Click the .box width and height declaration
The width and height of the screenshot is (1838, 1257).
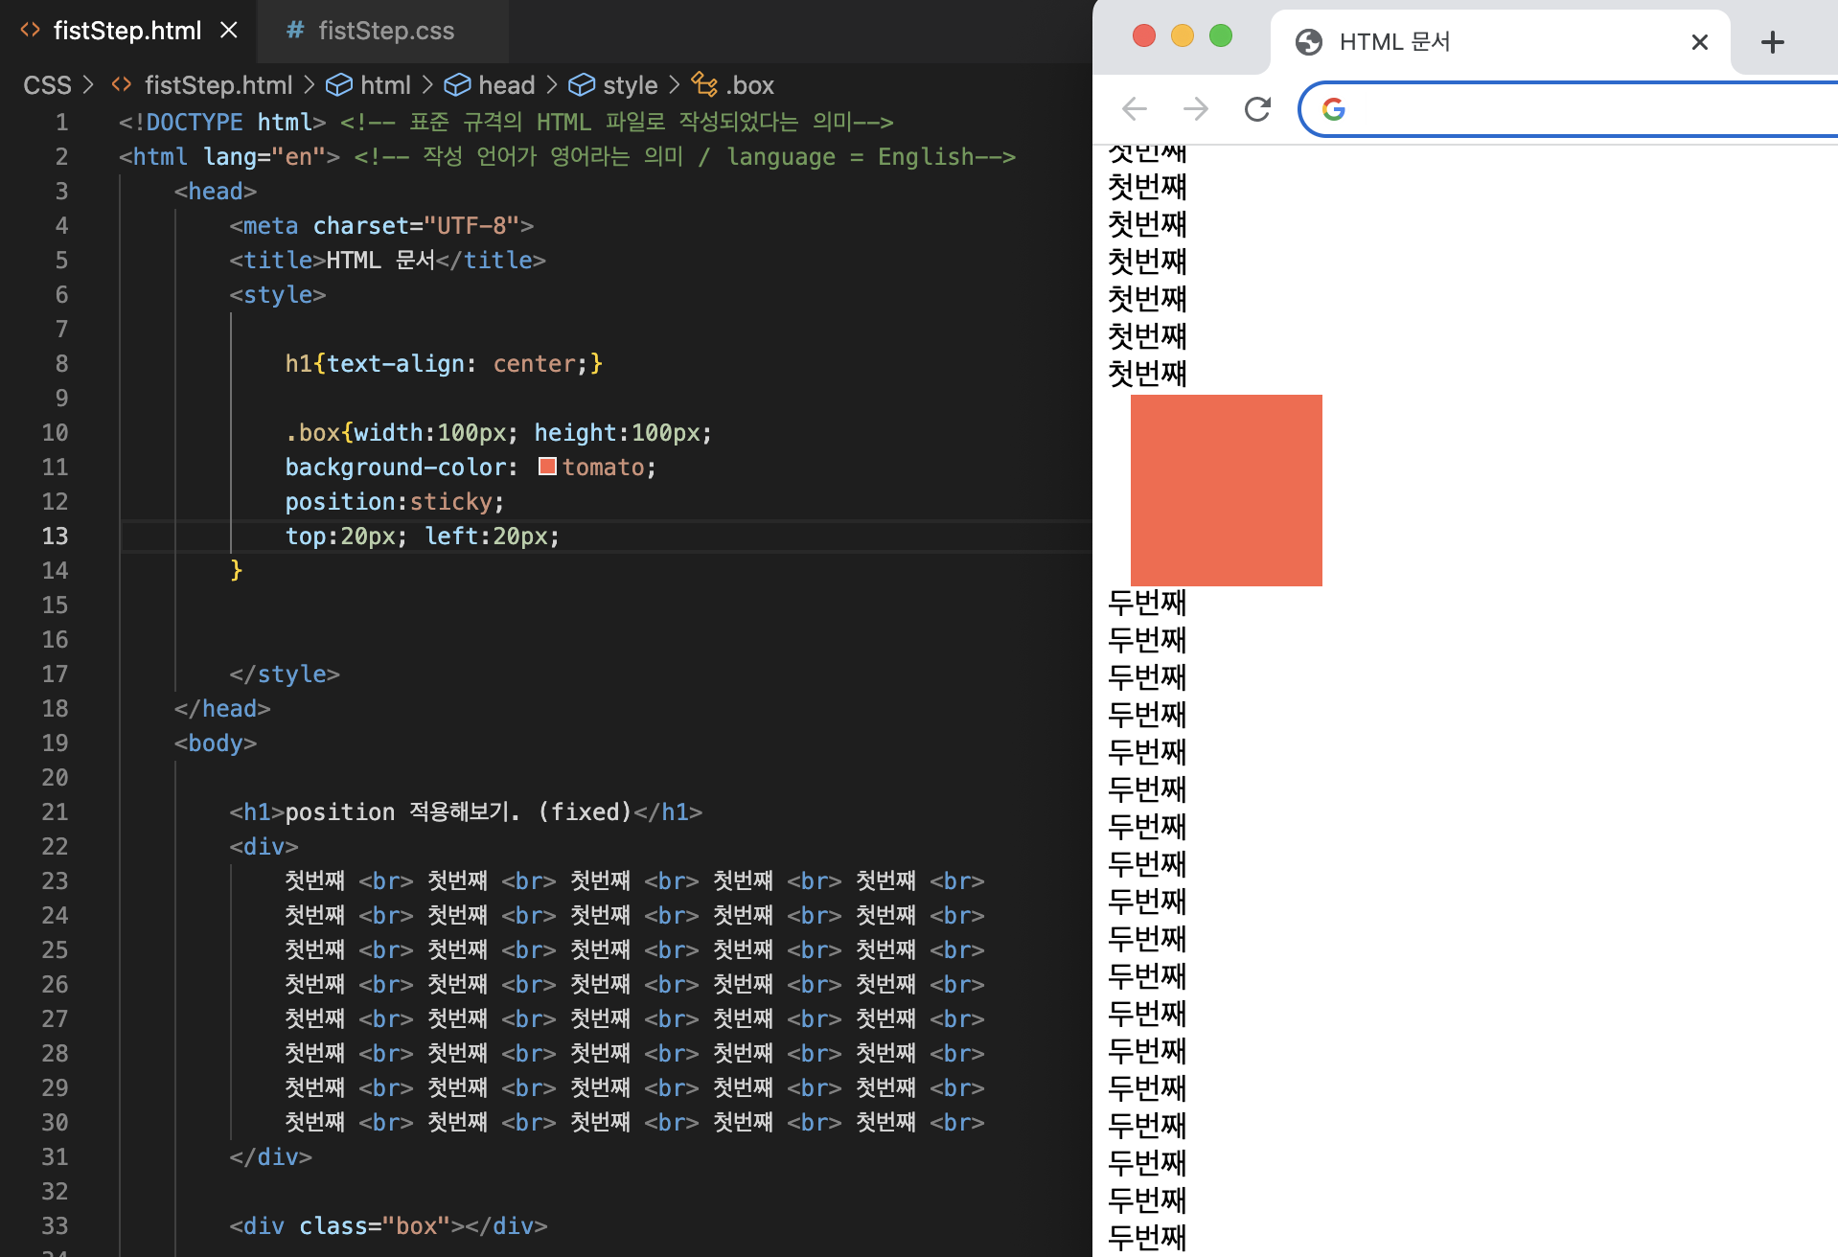[x=498, y=433]
